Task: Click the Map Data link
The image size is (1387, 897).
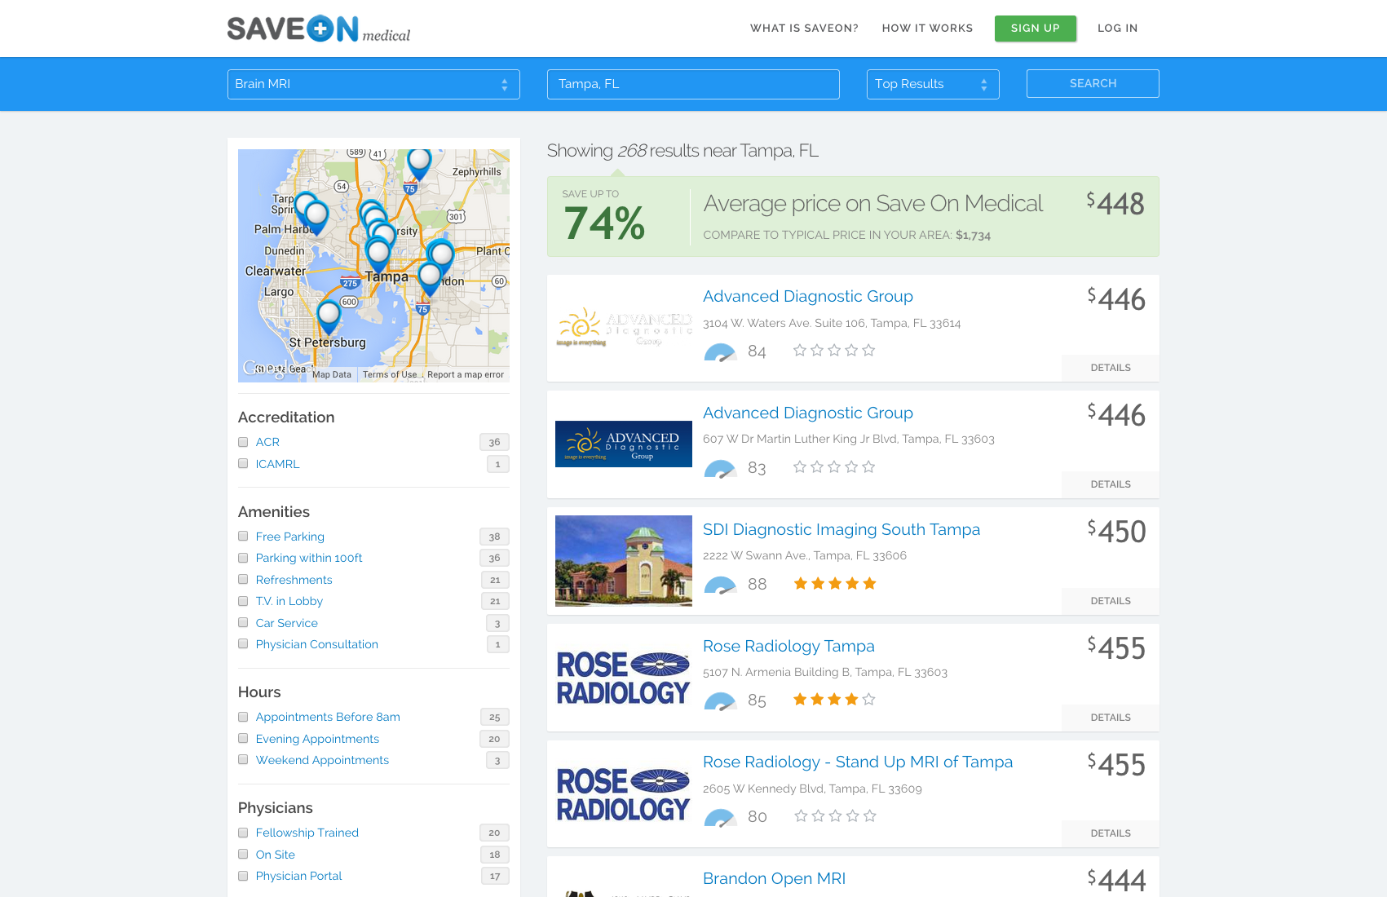Action: pos(332,375)
